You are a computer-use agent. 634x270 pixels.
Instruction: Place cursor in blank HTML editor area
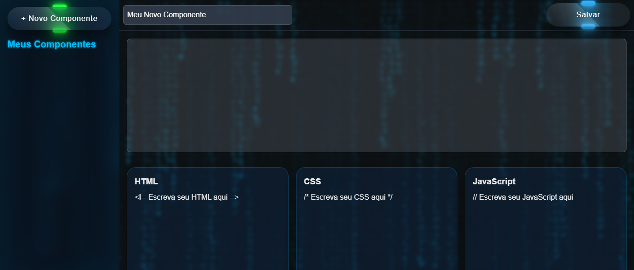point(207,237)
